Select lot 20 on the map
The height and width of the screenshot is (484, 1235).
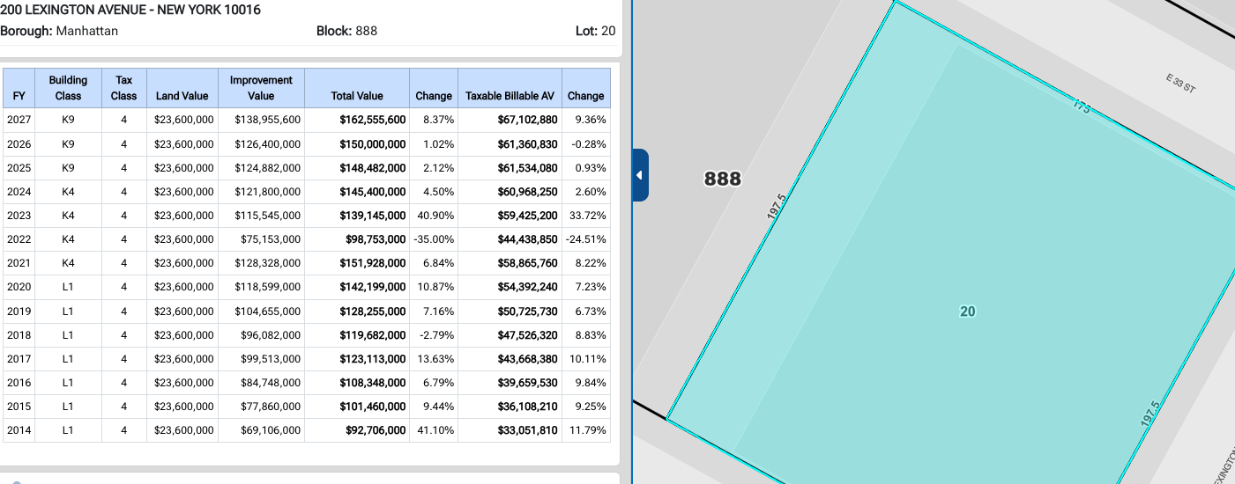pyautogui.click(x=967, y=312)
